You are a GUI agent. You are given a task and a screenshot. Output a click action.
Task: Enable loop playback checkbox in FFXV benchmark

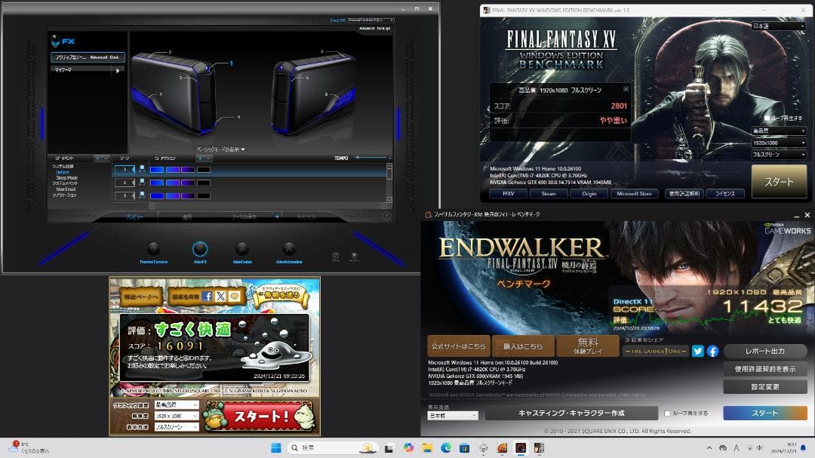click(767, 118)
